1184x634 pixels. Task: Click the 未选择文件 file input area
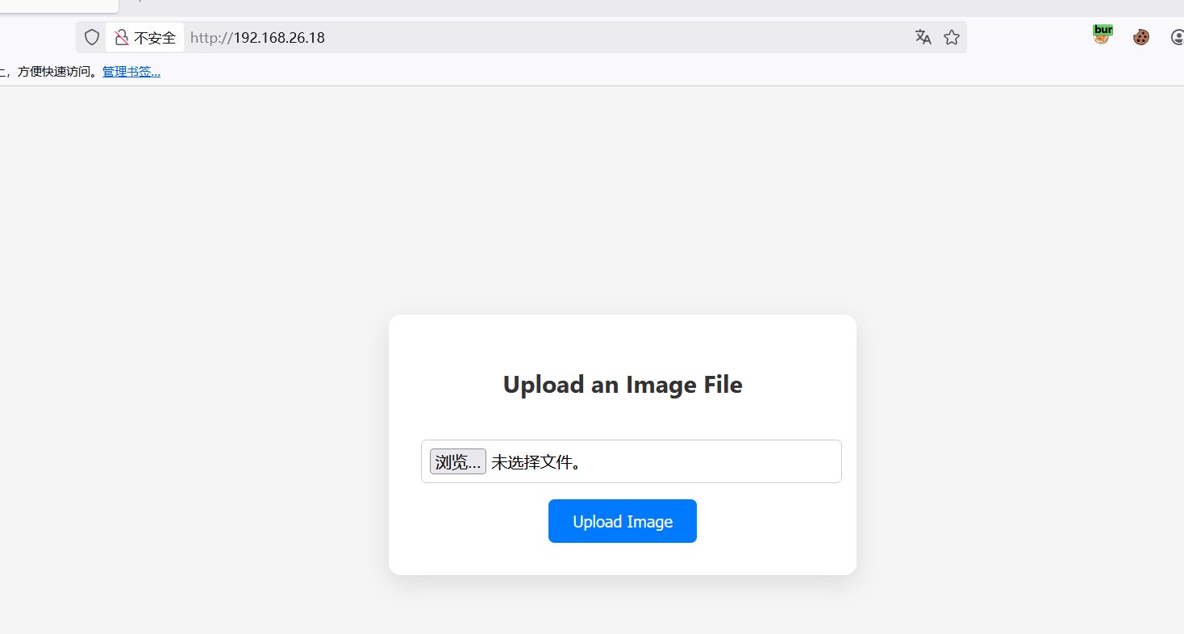click(632, 461)
